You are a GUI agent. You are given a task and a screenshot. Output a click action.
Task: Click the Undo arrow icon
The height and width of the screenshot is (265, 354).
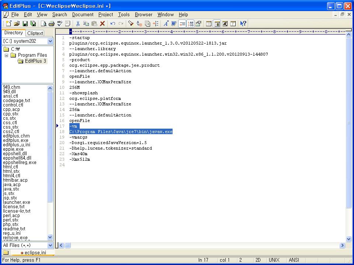pyautogui.click(x=113, y=24)
